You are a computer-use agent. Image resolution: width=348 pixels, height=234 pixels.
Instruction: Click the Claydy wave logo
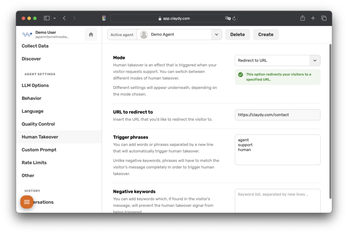(x=27, y=34)
